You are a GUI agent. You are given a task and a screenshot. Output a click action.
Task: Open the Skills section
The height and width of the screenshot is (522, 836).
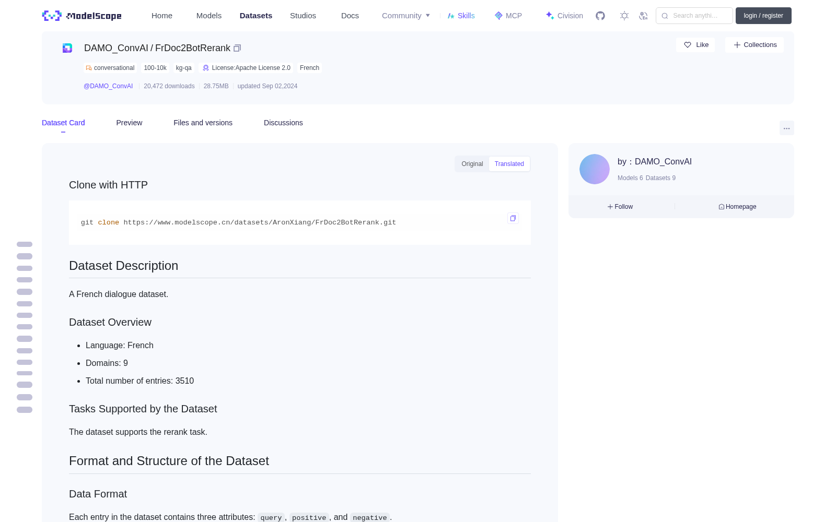click(461, 16)
